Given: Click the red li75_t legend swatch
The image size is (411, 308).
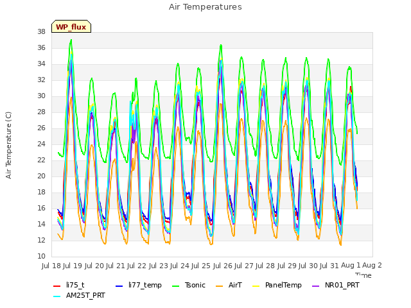Looking at the screenshot, I should 57,286.
